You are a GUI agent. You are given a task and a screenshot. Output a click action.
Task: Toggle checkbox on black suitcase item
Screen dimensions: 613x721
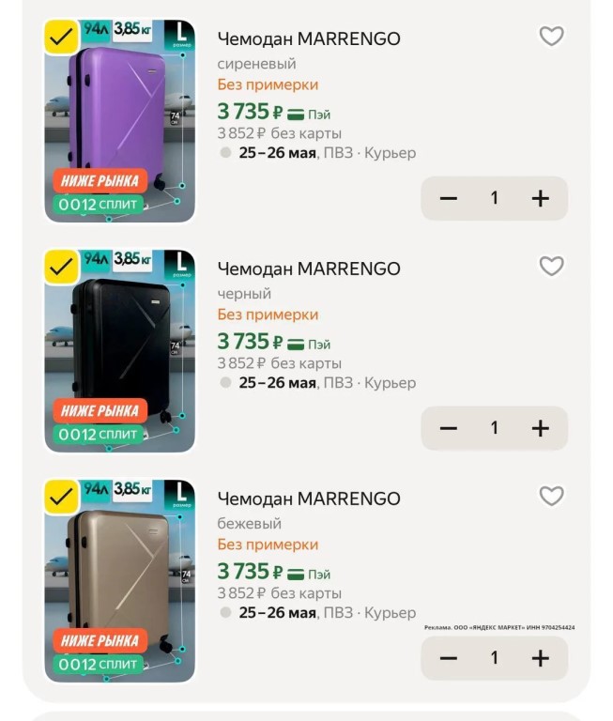pos(62,268)
